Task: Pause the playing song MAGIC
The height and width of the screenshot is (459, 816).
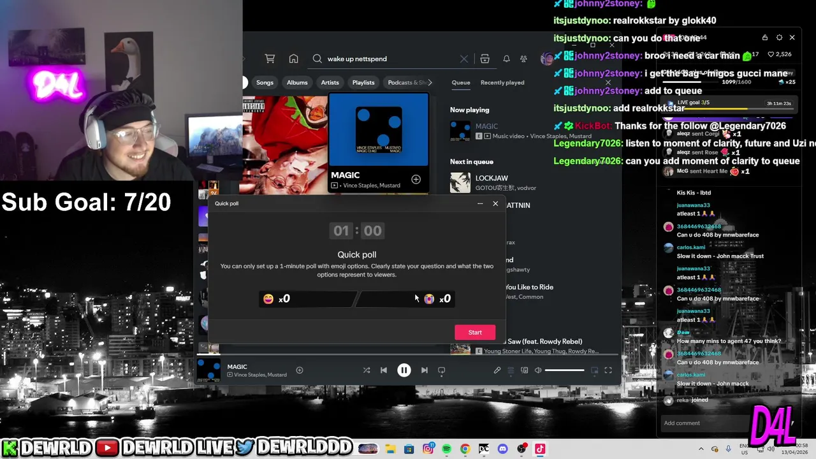Action: click(x=404, y=370)
